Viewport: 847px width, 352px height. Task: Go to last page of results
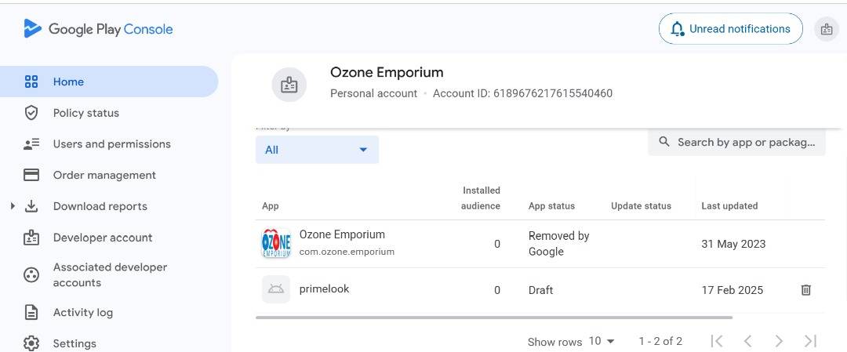point(809,341)
